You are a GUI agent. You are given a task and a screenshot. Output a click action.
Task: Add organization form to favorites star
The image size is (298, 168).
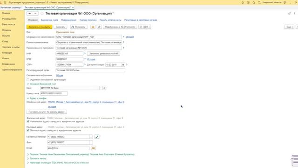(42, 14)
